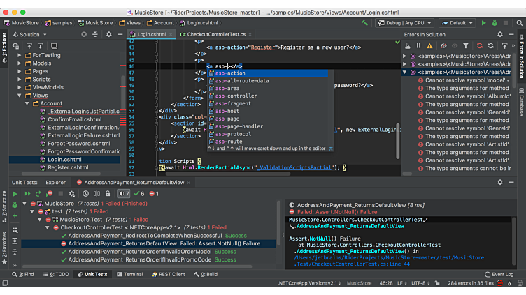Run all unit tests with double-arrow icon
The width and height of the screenshot is (526, 295).
[x=27, y=193]
